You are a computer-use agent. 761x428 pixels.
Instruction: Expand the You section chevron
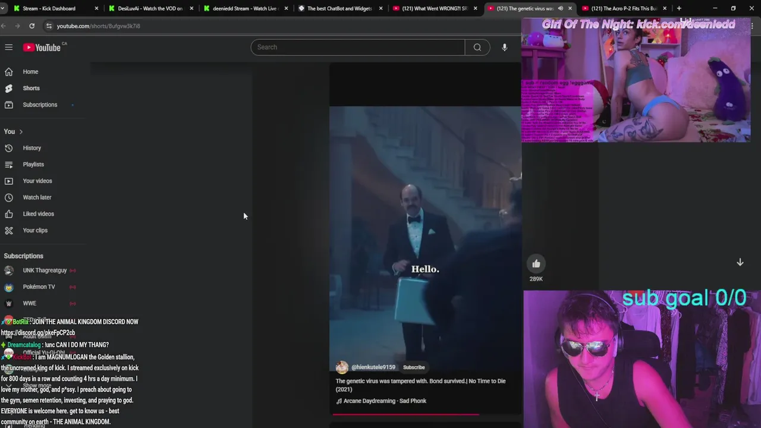(21, 131)
